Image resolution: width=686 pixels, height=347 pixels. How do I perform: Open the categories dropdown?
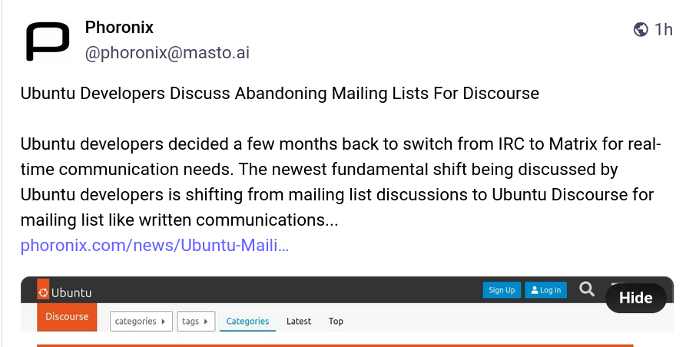(x=141, y=321)
